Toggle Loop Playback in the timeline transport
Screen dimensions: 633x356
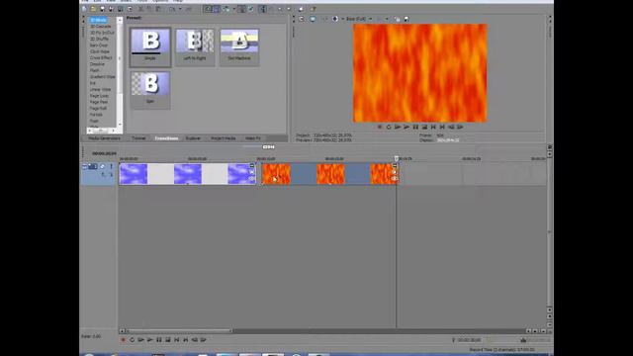tap(132, 340)
